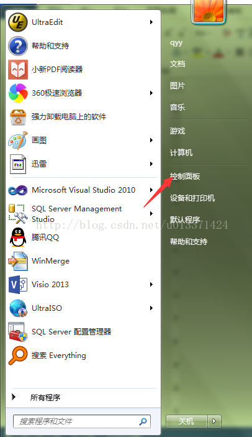Launch the Microsoft Visual Studio 2010 infinity icon

pos(18,190)
